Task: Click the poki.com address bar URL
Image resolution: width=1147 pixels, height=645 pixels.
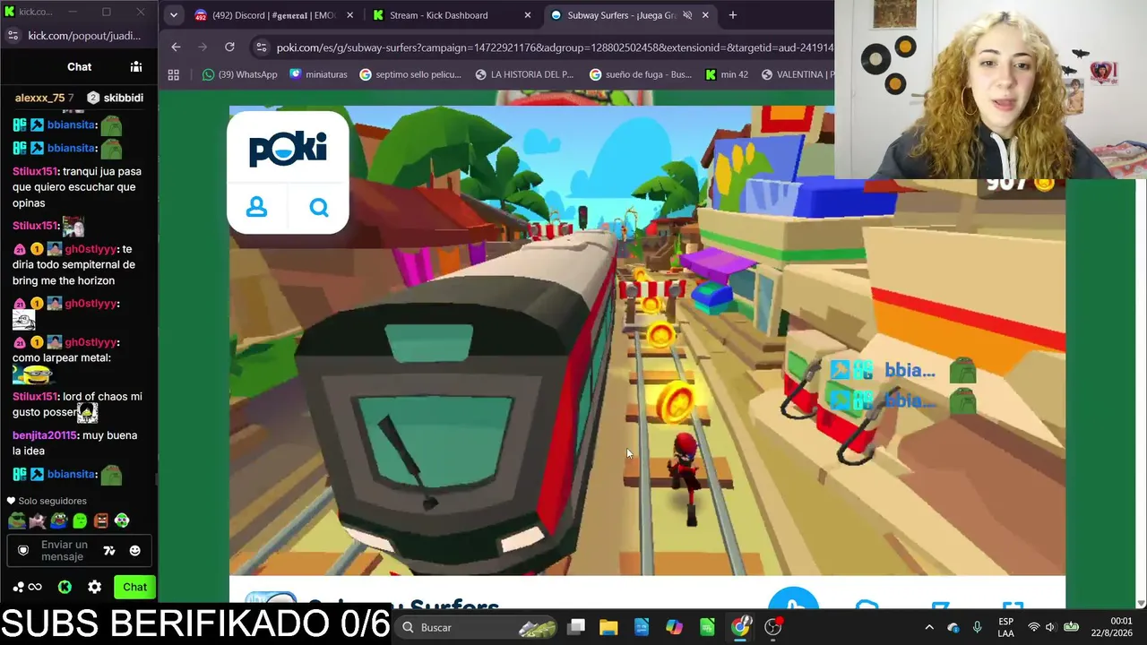Action: point(555,47)
